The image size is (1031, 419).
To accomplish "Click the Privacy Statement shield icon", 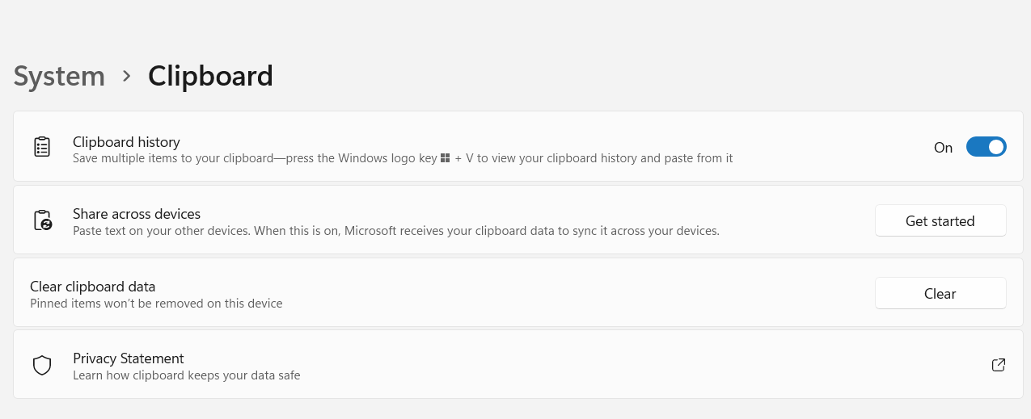I will click(42, 365).
